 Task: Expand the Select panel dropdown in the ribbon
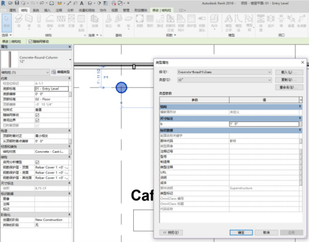click(7, 35)
